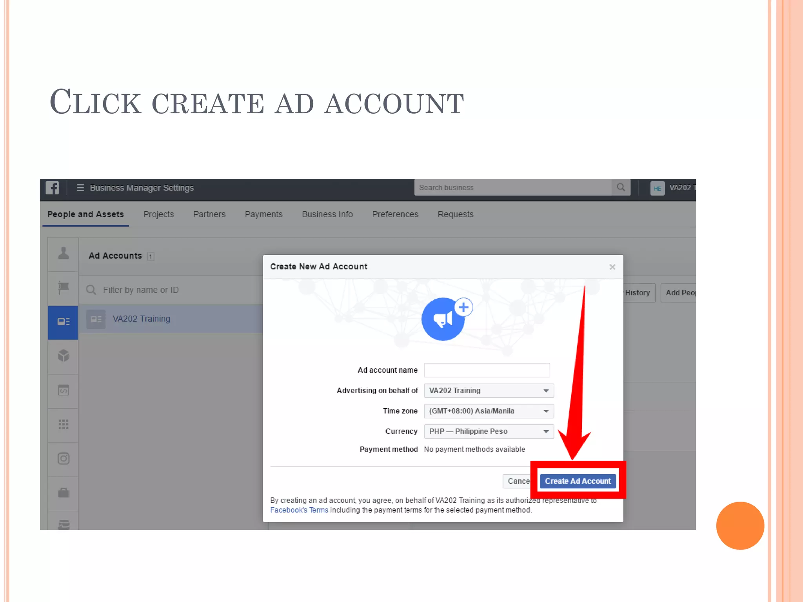Open the Product Catalogs cube icon
The height and width of the screenshot is (602, 803).
point(64,356)
